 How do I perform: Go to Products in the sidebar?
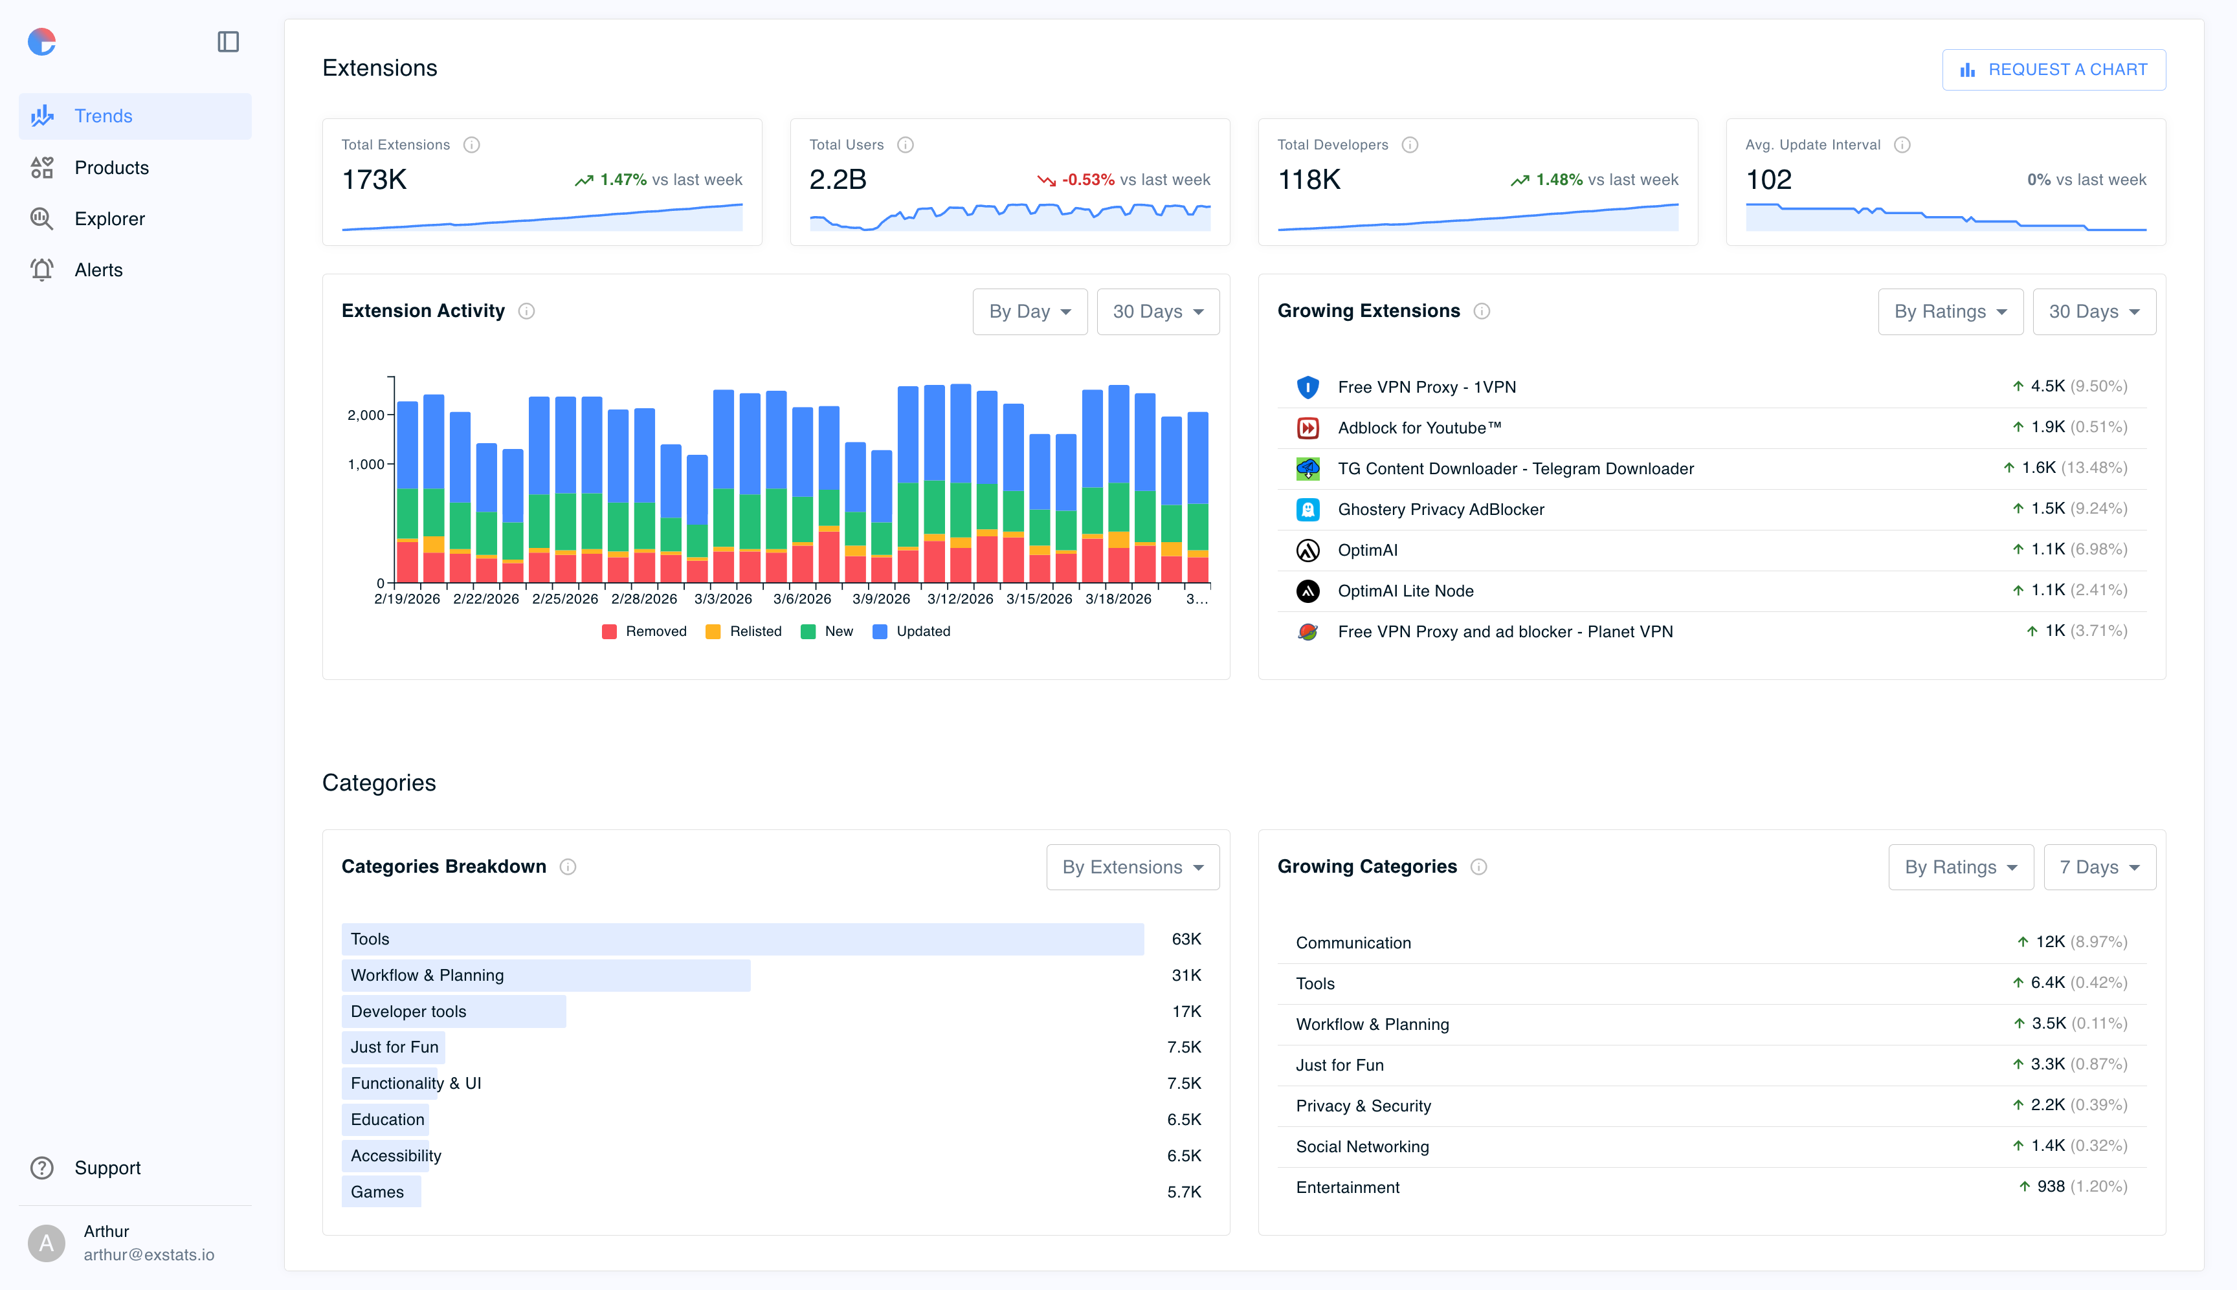(111, 168)
